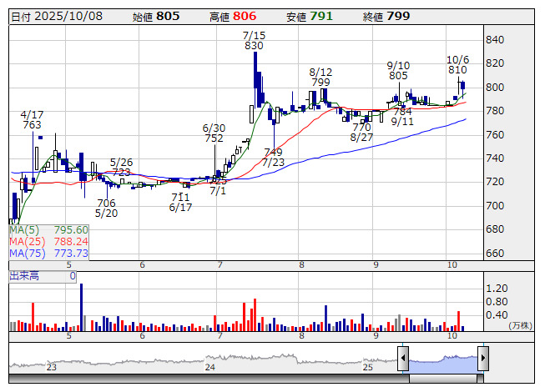Click the 10/6 810 high label

(x=457, y=64)
